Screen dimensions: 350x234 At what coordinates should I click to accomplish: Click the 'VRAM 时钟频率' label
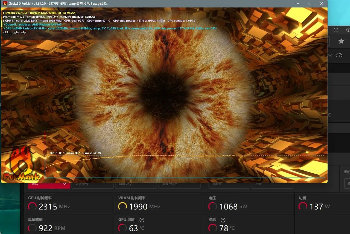[x=132, y=198]
